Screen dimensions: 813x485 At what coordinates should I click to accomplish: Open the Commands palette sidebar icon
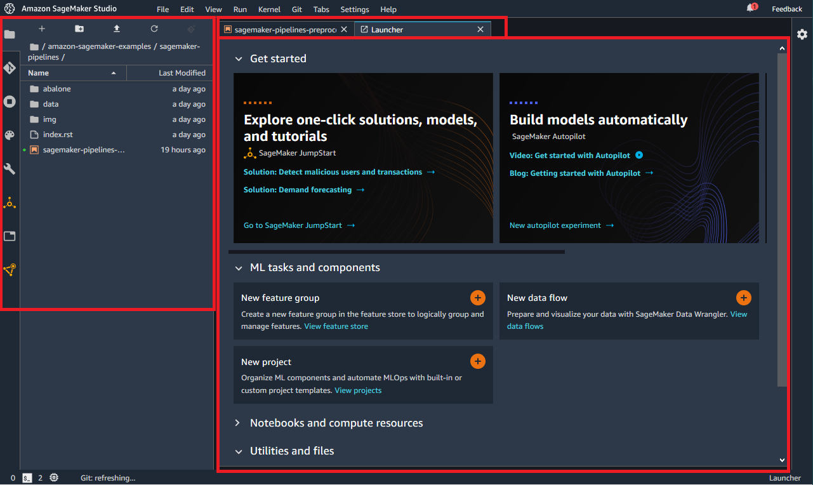pyautogui.click(x=10, y=135)
